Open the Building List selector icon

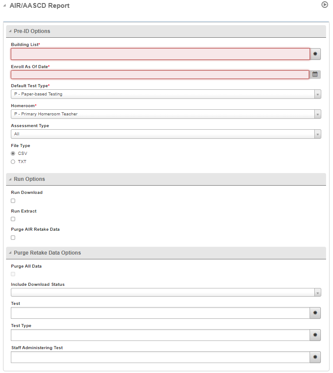click(x=315, y=54)
